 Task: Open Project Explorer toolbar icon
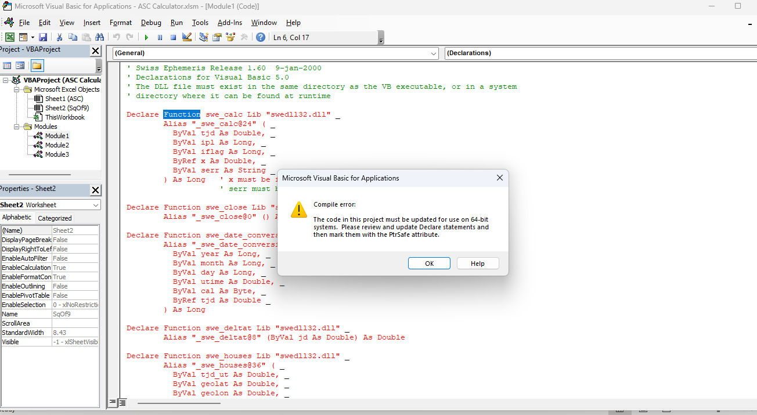click(204, 37)
